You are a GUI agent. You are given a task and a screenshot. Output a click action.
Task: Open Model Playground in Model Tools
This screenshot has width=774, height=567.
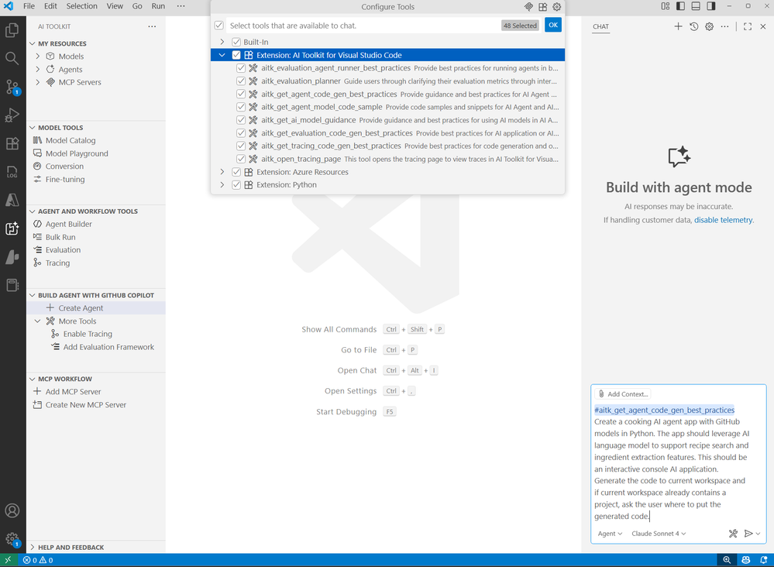(96, 153)
